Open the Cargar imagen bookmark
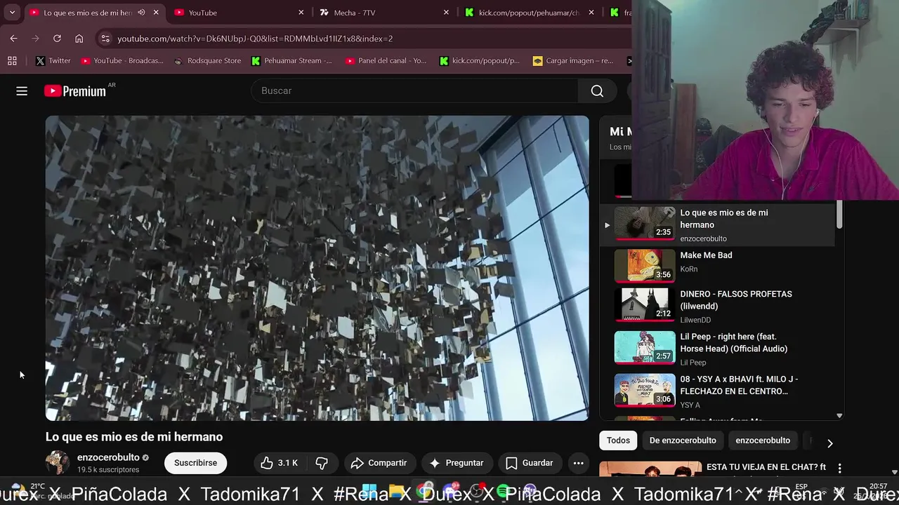This screenshot has height=505, width=899. [x=573, y=61]
